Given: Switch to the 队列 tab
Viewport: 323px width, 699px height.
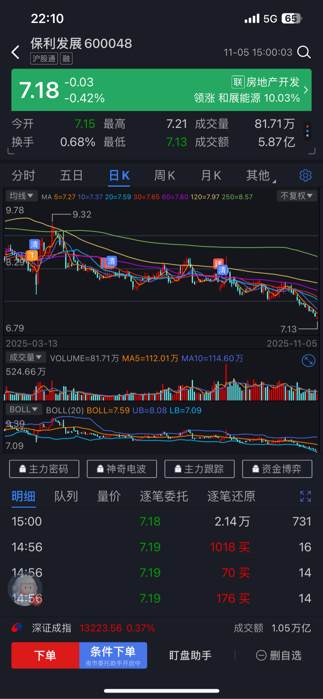Looking at the screenshot, I should point(66,496).
